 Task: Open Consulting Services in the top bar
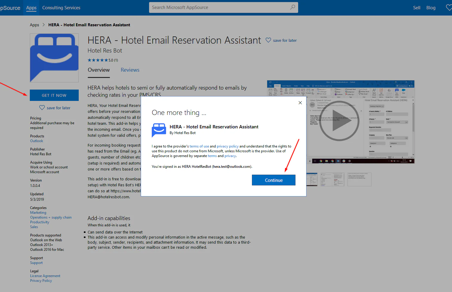click(x=61, y=8)
